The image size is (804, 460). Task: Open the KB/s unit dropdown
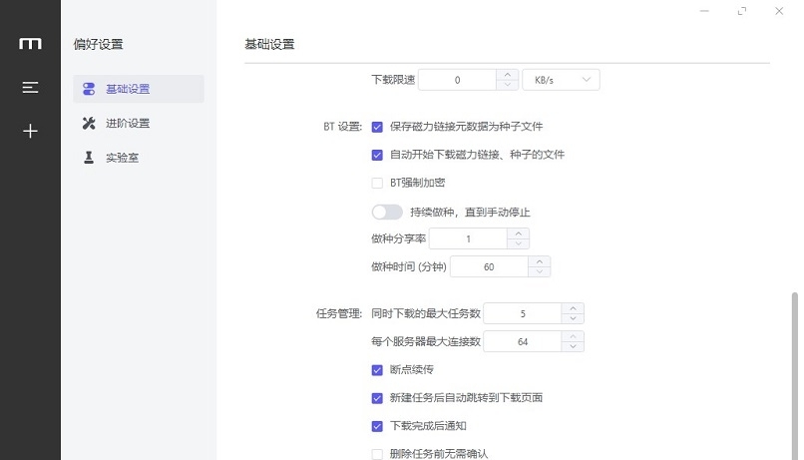(x=561, y=80)
